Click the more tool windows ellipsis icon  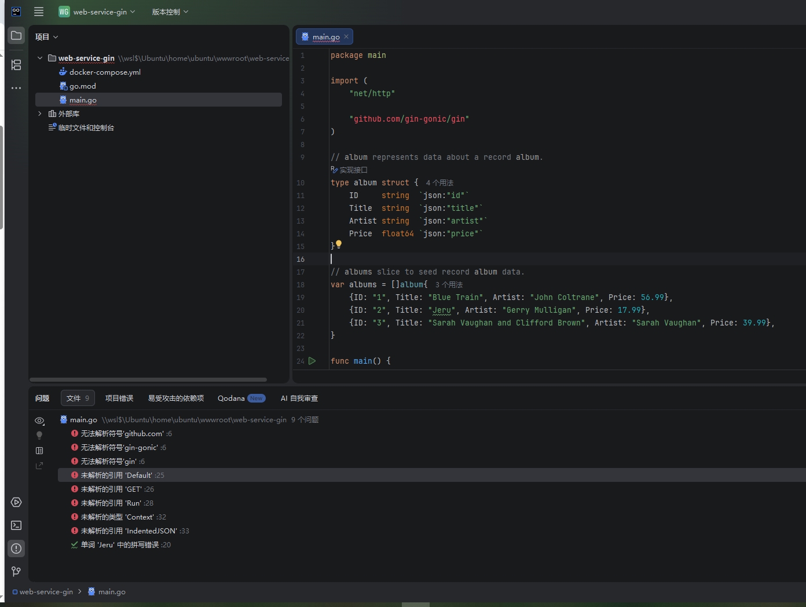click(16, 88)
